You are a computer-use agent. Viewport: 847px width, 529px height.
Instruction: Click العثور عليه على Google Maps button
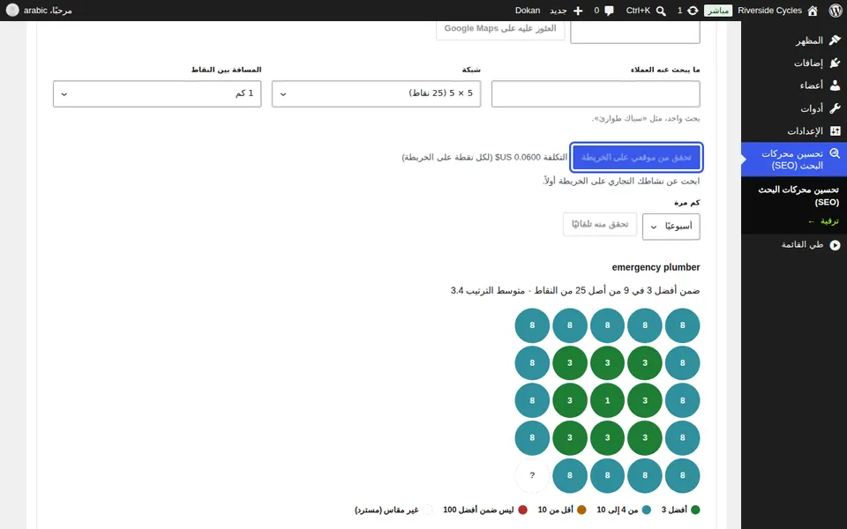[500, 29]
